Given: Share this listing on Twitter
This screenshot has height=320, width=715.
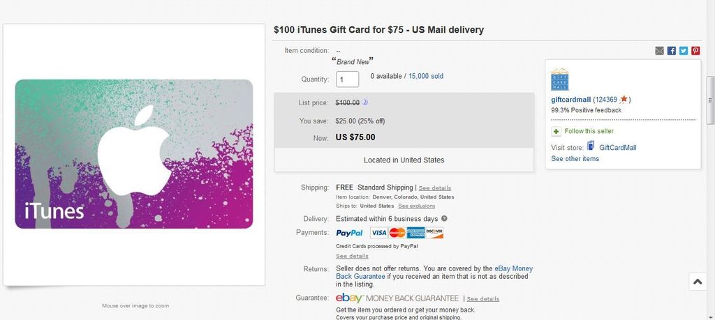Looking at the screenshot, I should [684, 51].
